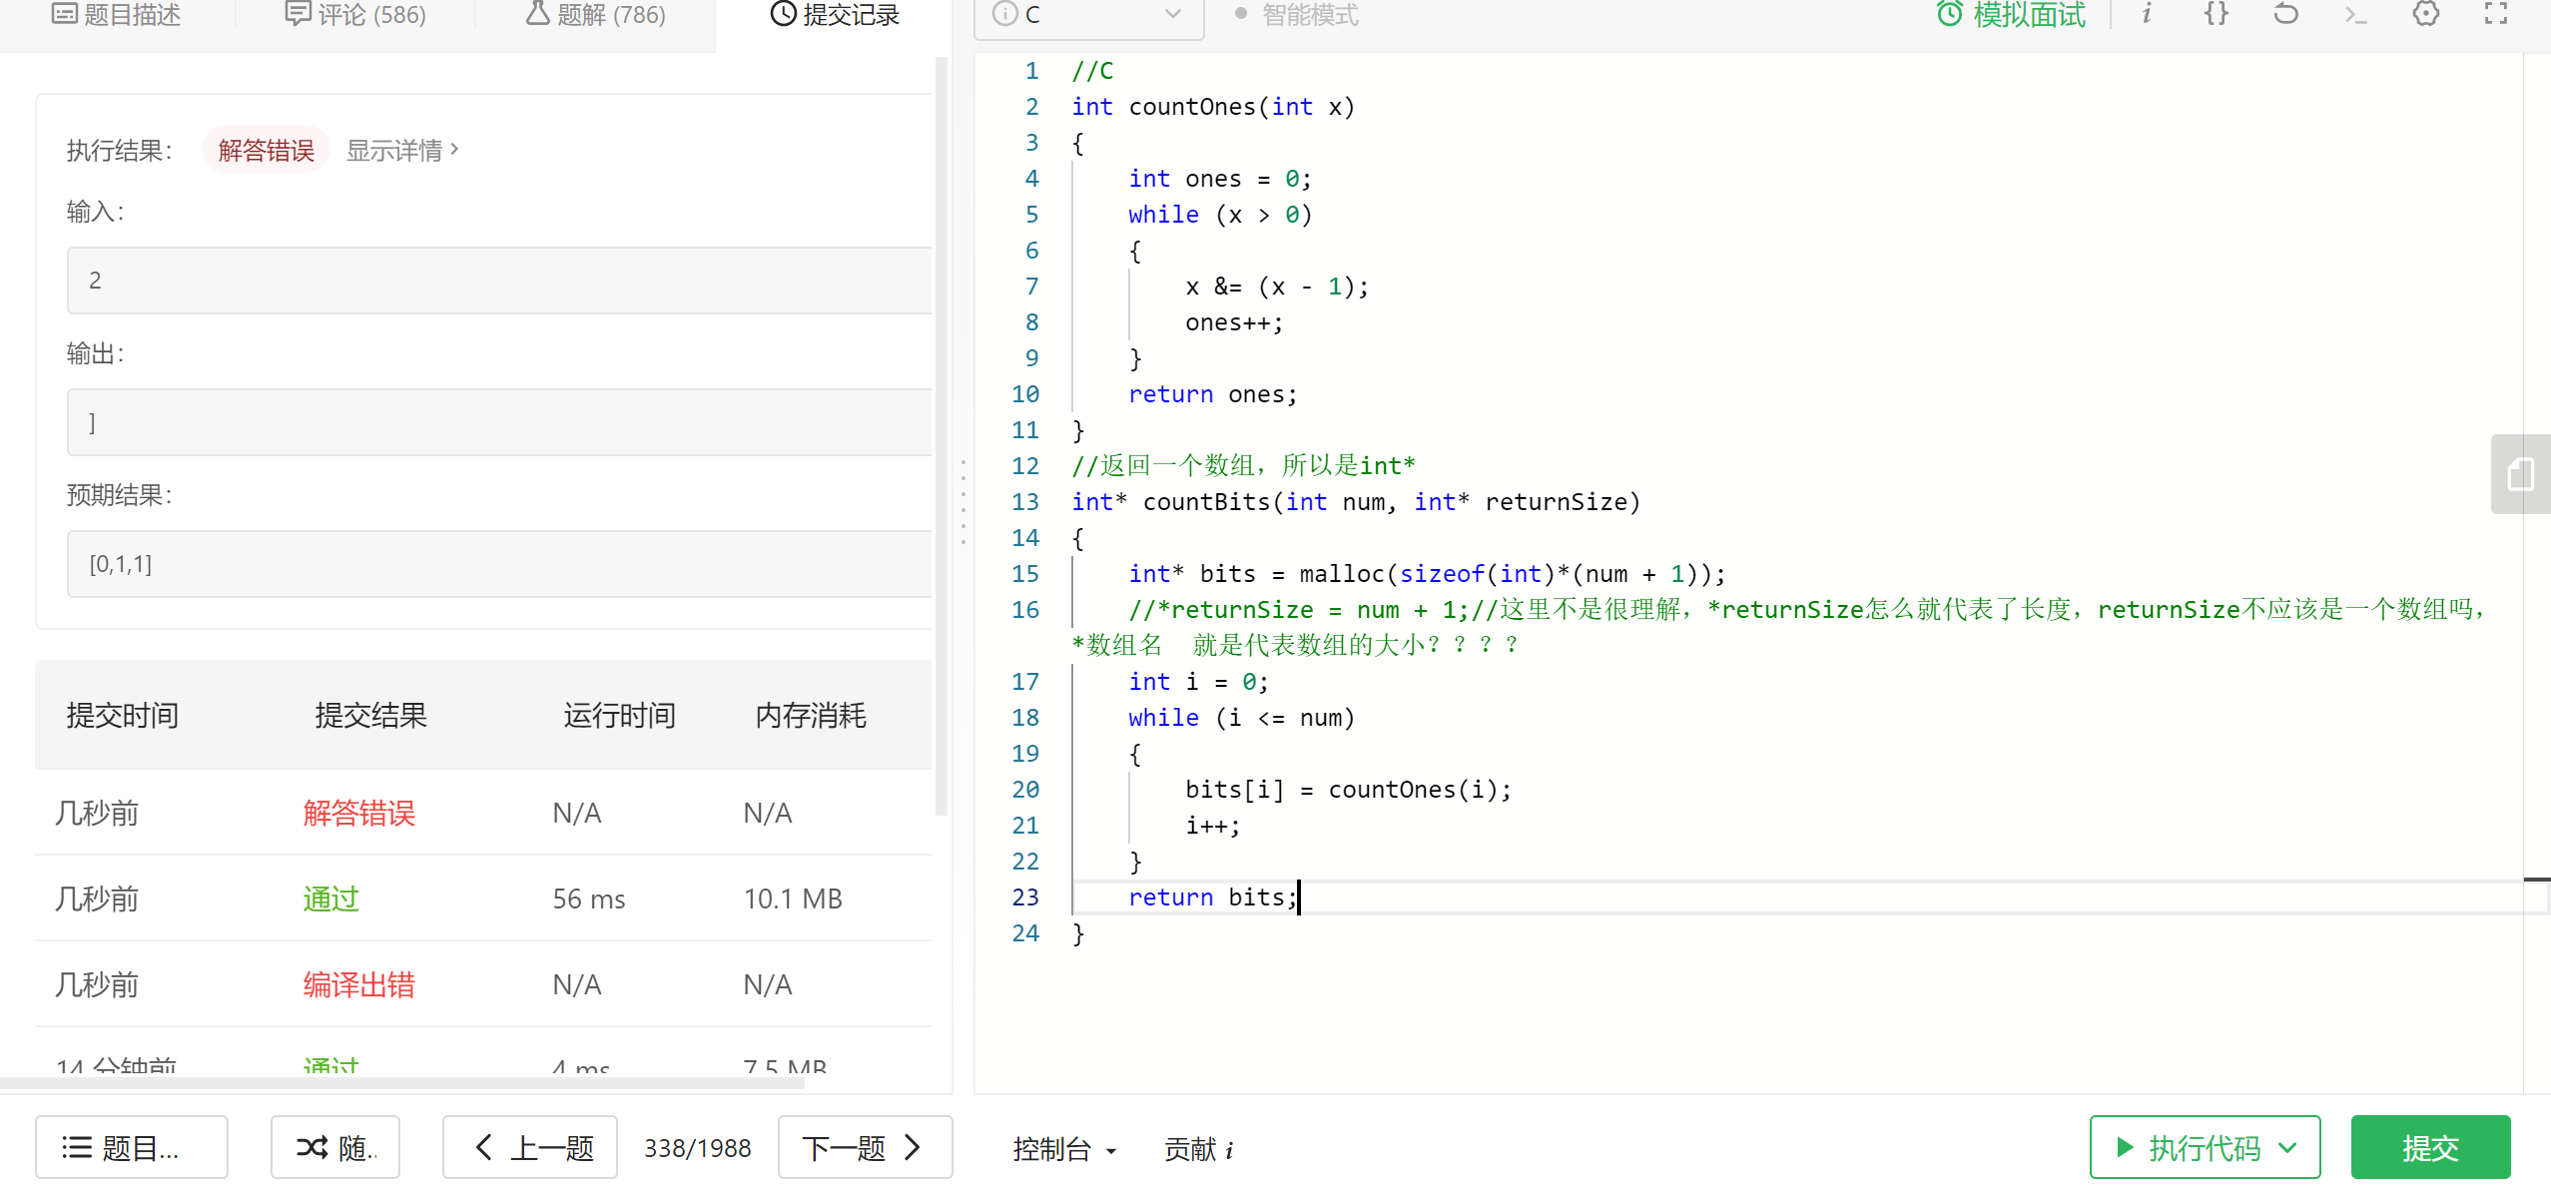Reset code with the revert arrow icon
The height and width of the screenshot is (1195, 2551).
click(x=2285, y=14)
